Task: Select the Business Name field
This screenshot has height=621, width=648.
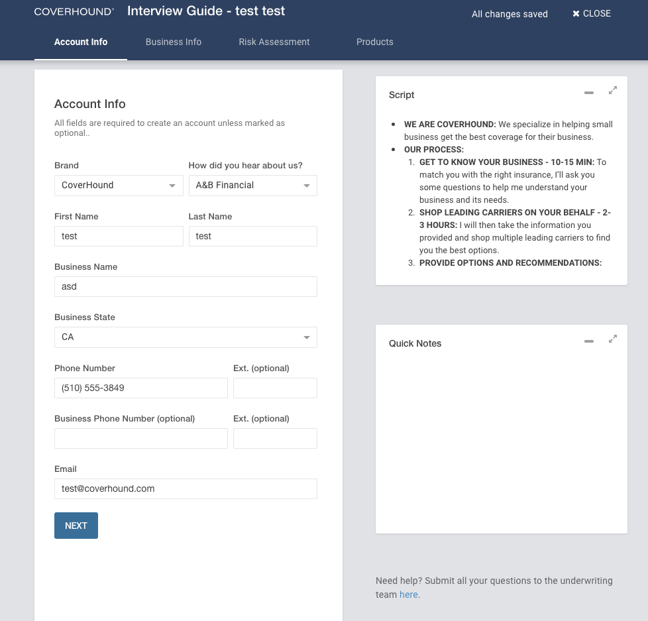Action: [186, 286]
